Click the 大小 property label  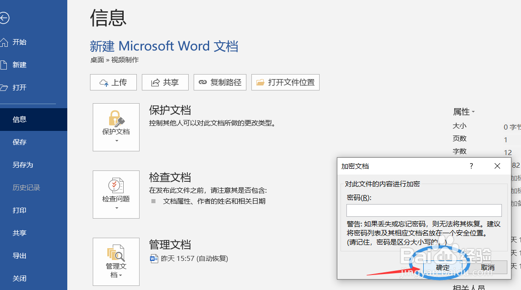(x=460, y=126)
